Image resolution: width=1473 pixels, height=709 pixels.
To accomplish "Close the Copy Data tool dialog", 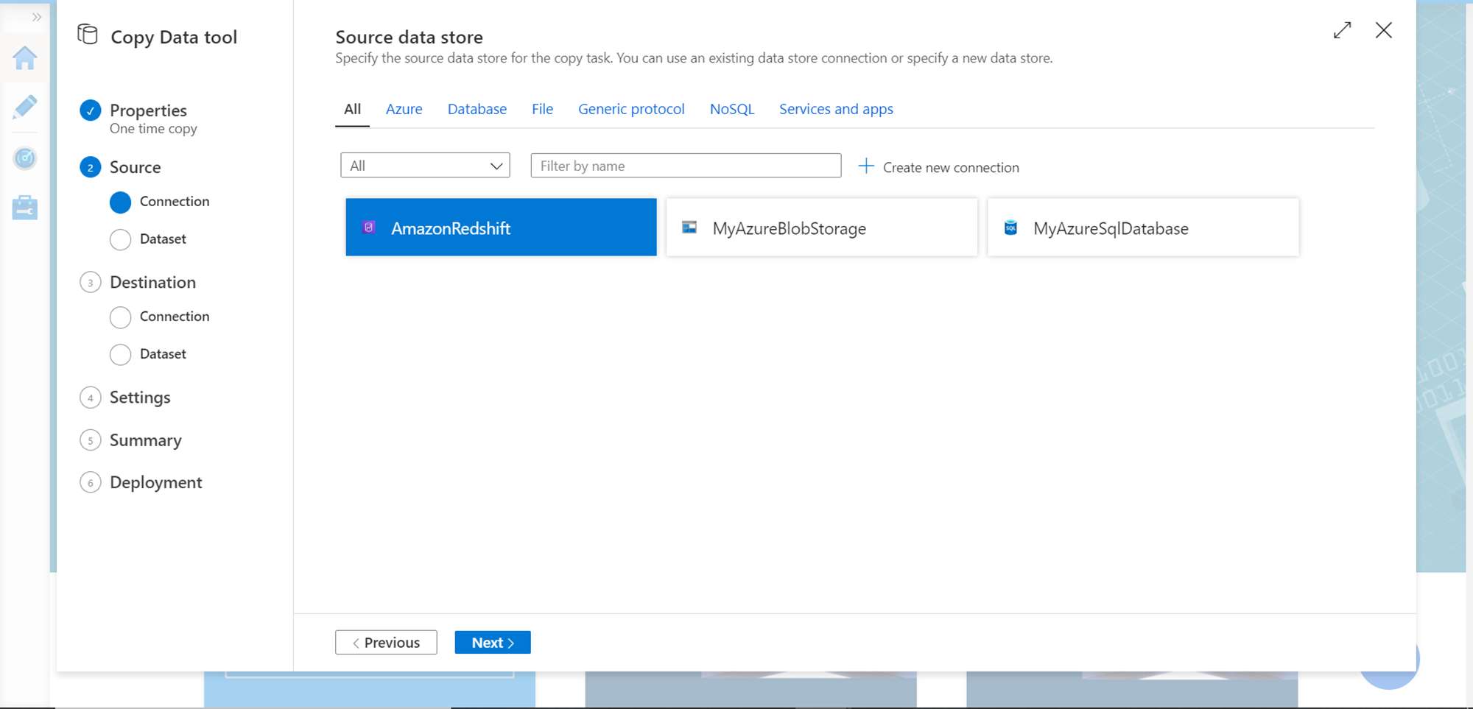I will point(1384,30).
